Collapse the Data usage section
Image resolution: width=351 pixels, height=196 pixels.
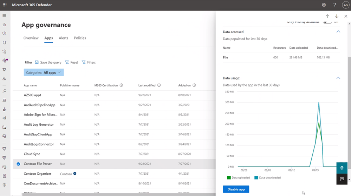[x=338, y=78]
